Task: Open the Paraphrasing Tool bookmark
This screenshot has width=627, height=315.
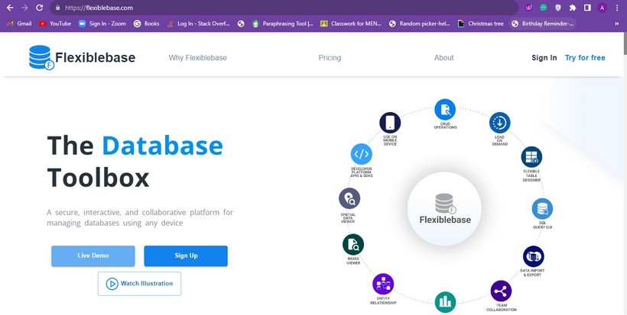Action: pos(283,24)
